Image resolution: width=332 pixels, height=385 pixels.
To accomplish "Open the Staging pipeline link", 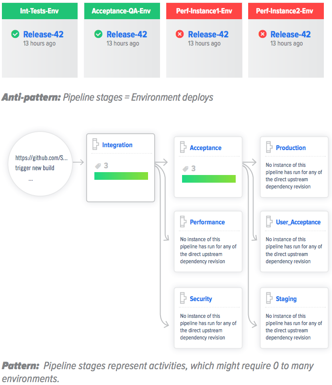I will [x=286, y=299].
